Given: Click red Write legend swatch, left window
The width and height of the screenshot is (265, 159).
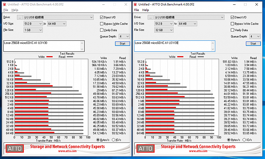Looking at the screenshot, I should [50, 57].
